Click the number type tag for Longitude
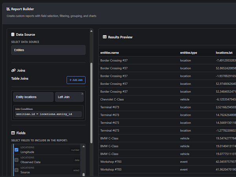This screenshot has width=236, height=177. coord(75,150)
